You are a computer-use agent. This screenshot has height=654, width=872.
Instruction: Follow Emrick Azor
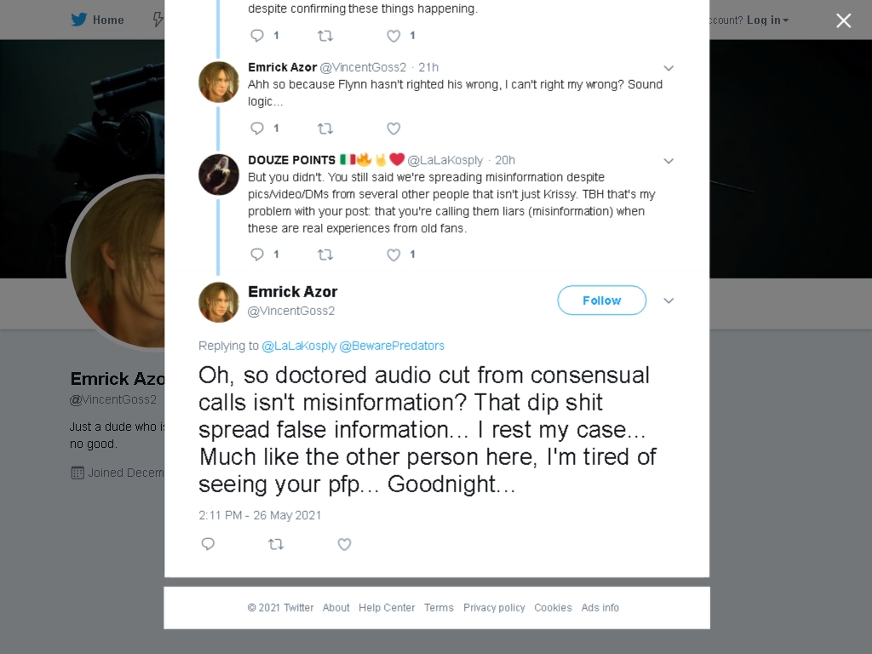click(602, 301)
